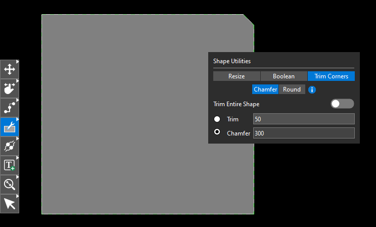Choose the Chamfer corner mode
Image resolution: width=376 pixels, height=227 pixels.
coord(265,89)
